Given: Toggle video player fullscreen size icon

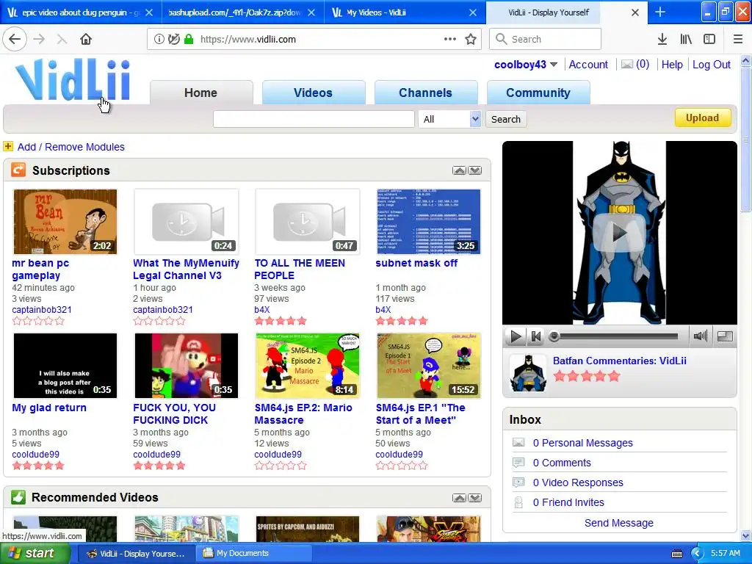Looking at the screenshot, I should point(724,336).
